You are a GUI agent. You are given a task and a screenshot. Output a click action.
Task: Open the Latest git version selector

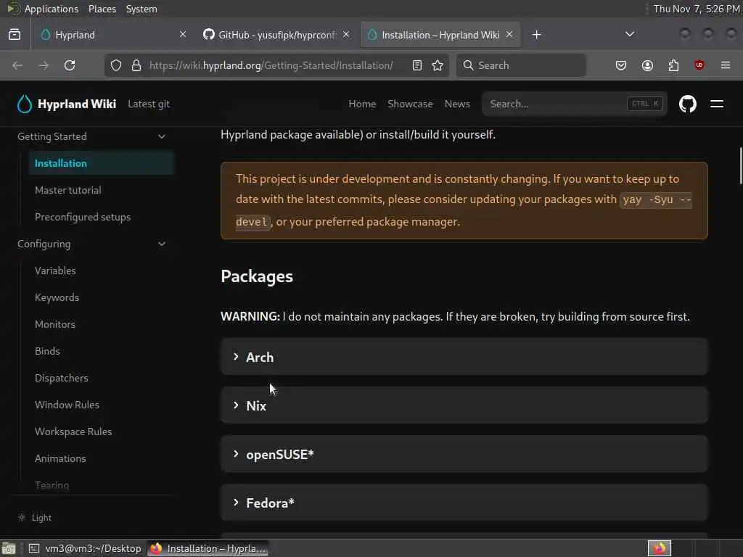149,104
